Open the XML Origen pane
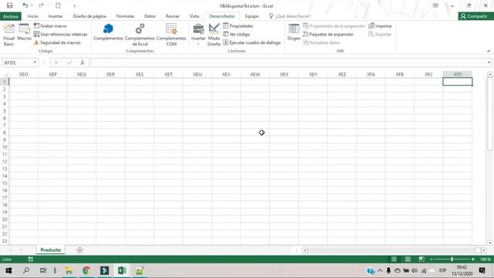This screenshot has width=494, height=278. pyautogui.click(x=293, y=32)
